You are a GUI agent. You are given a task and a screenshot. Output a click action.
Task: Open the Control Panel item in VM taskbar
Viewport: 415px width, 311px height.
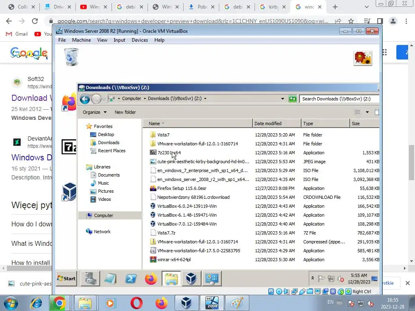click(212, 279)
